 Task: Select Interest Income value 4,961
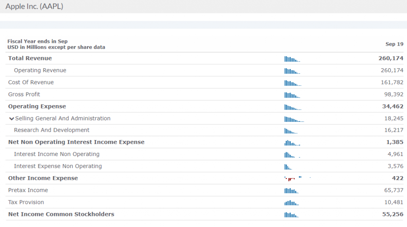[x=395, y=154]
